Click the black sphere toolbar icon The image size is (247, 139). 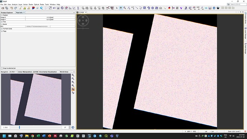click(218, 8)
